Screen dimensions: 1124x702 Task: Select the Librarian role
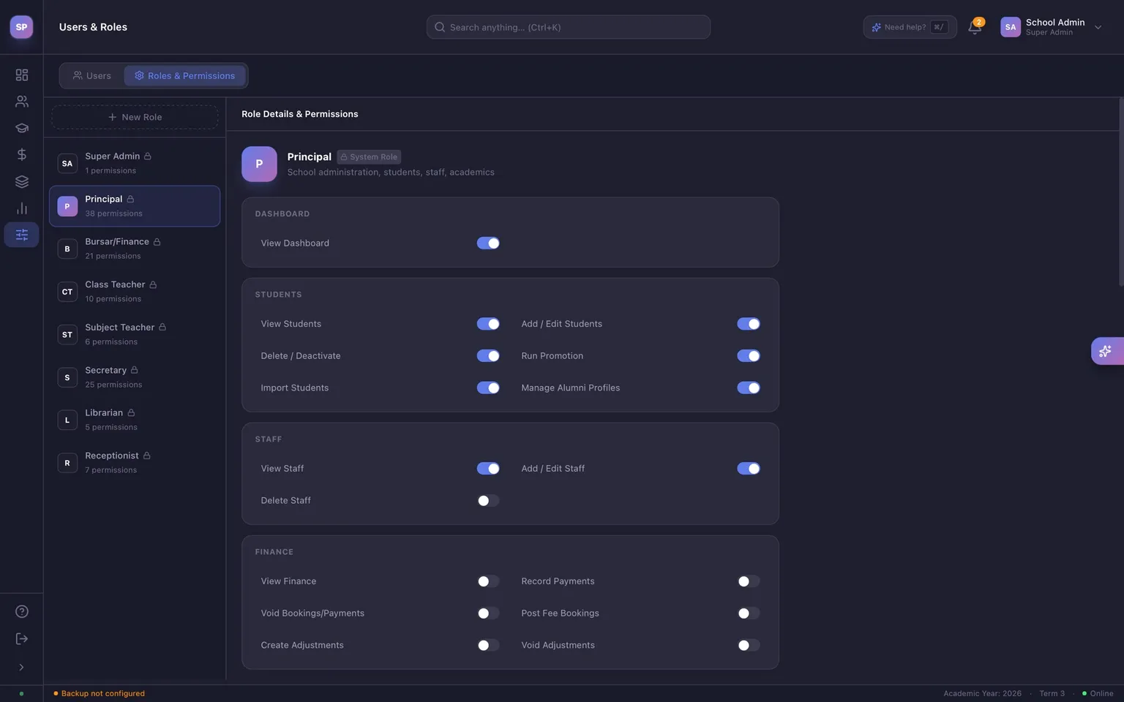[135, 420]
